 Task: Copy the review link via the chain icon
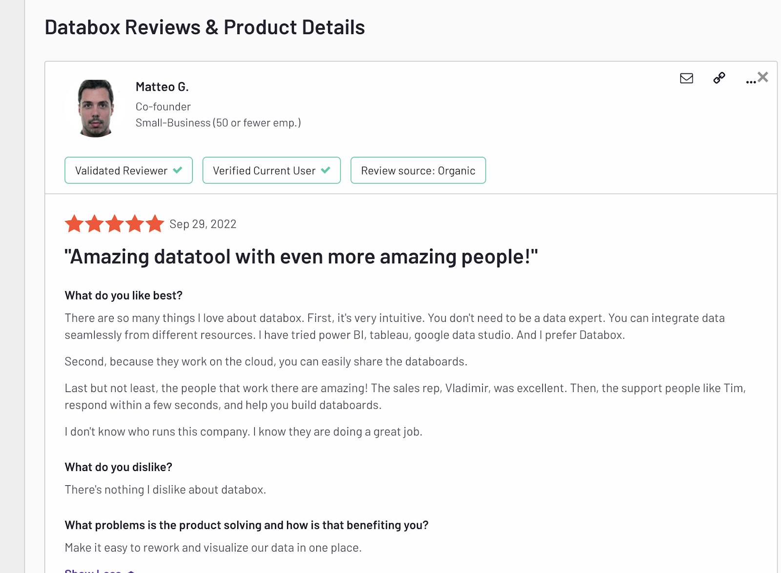pos(719,78)
